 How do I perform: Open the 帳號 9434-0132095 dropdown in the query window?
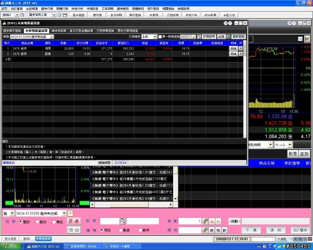(51, 37)
